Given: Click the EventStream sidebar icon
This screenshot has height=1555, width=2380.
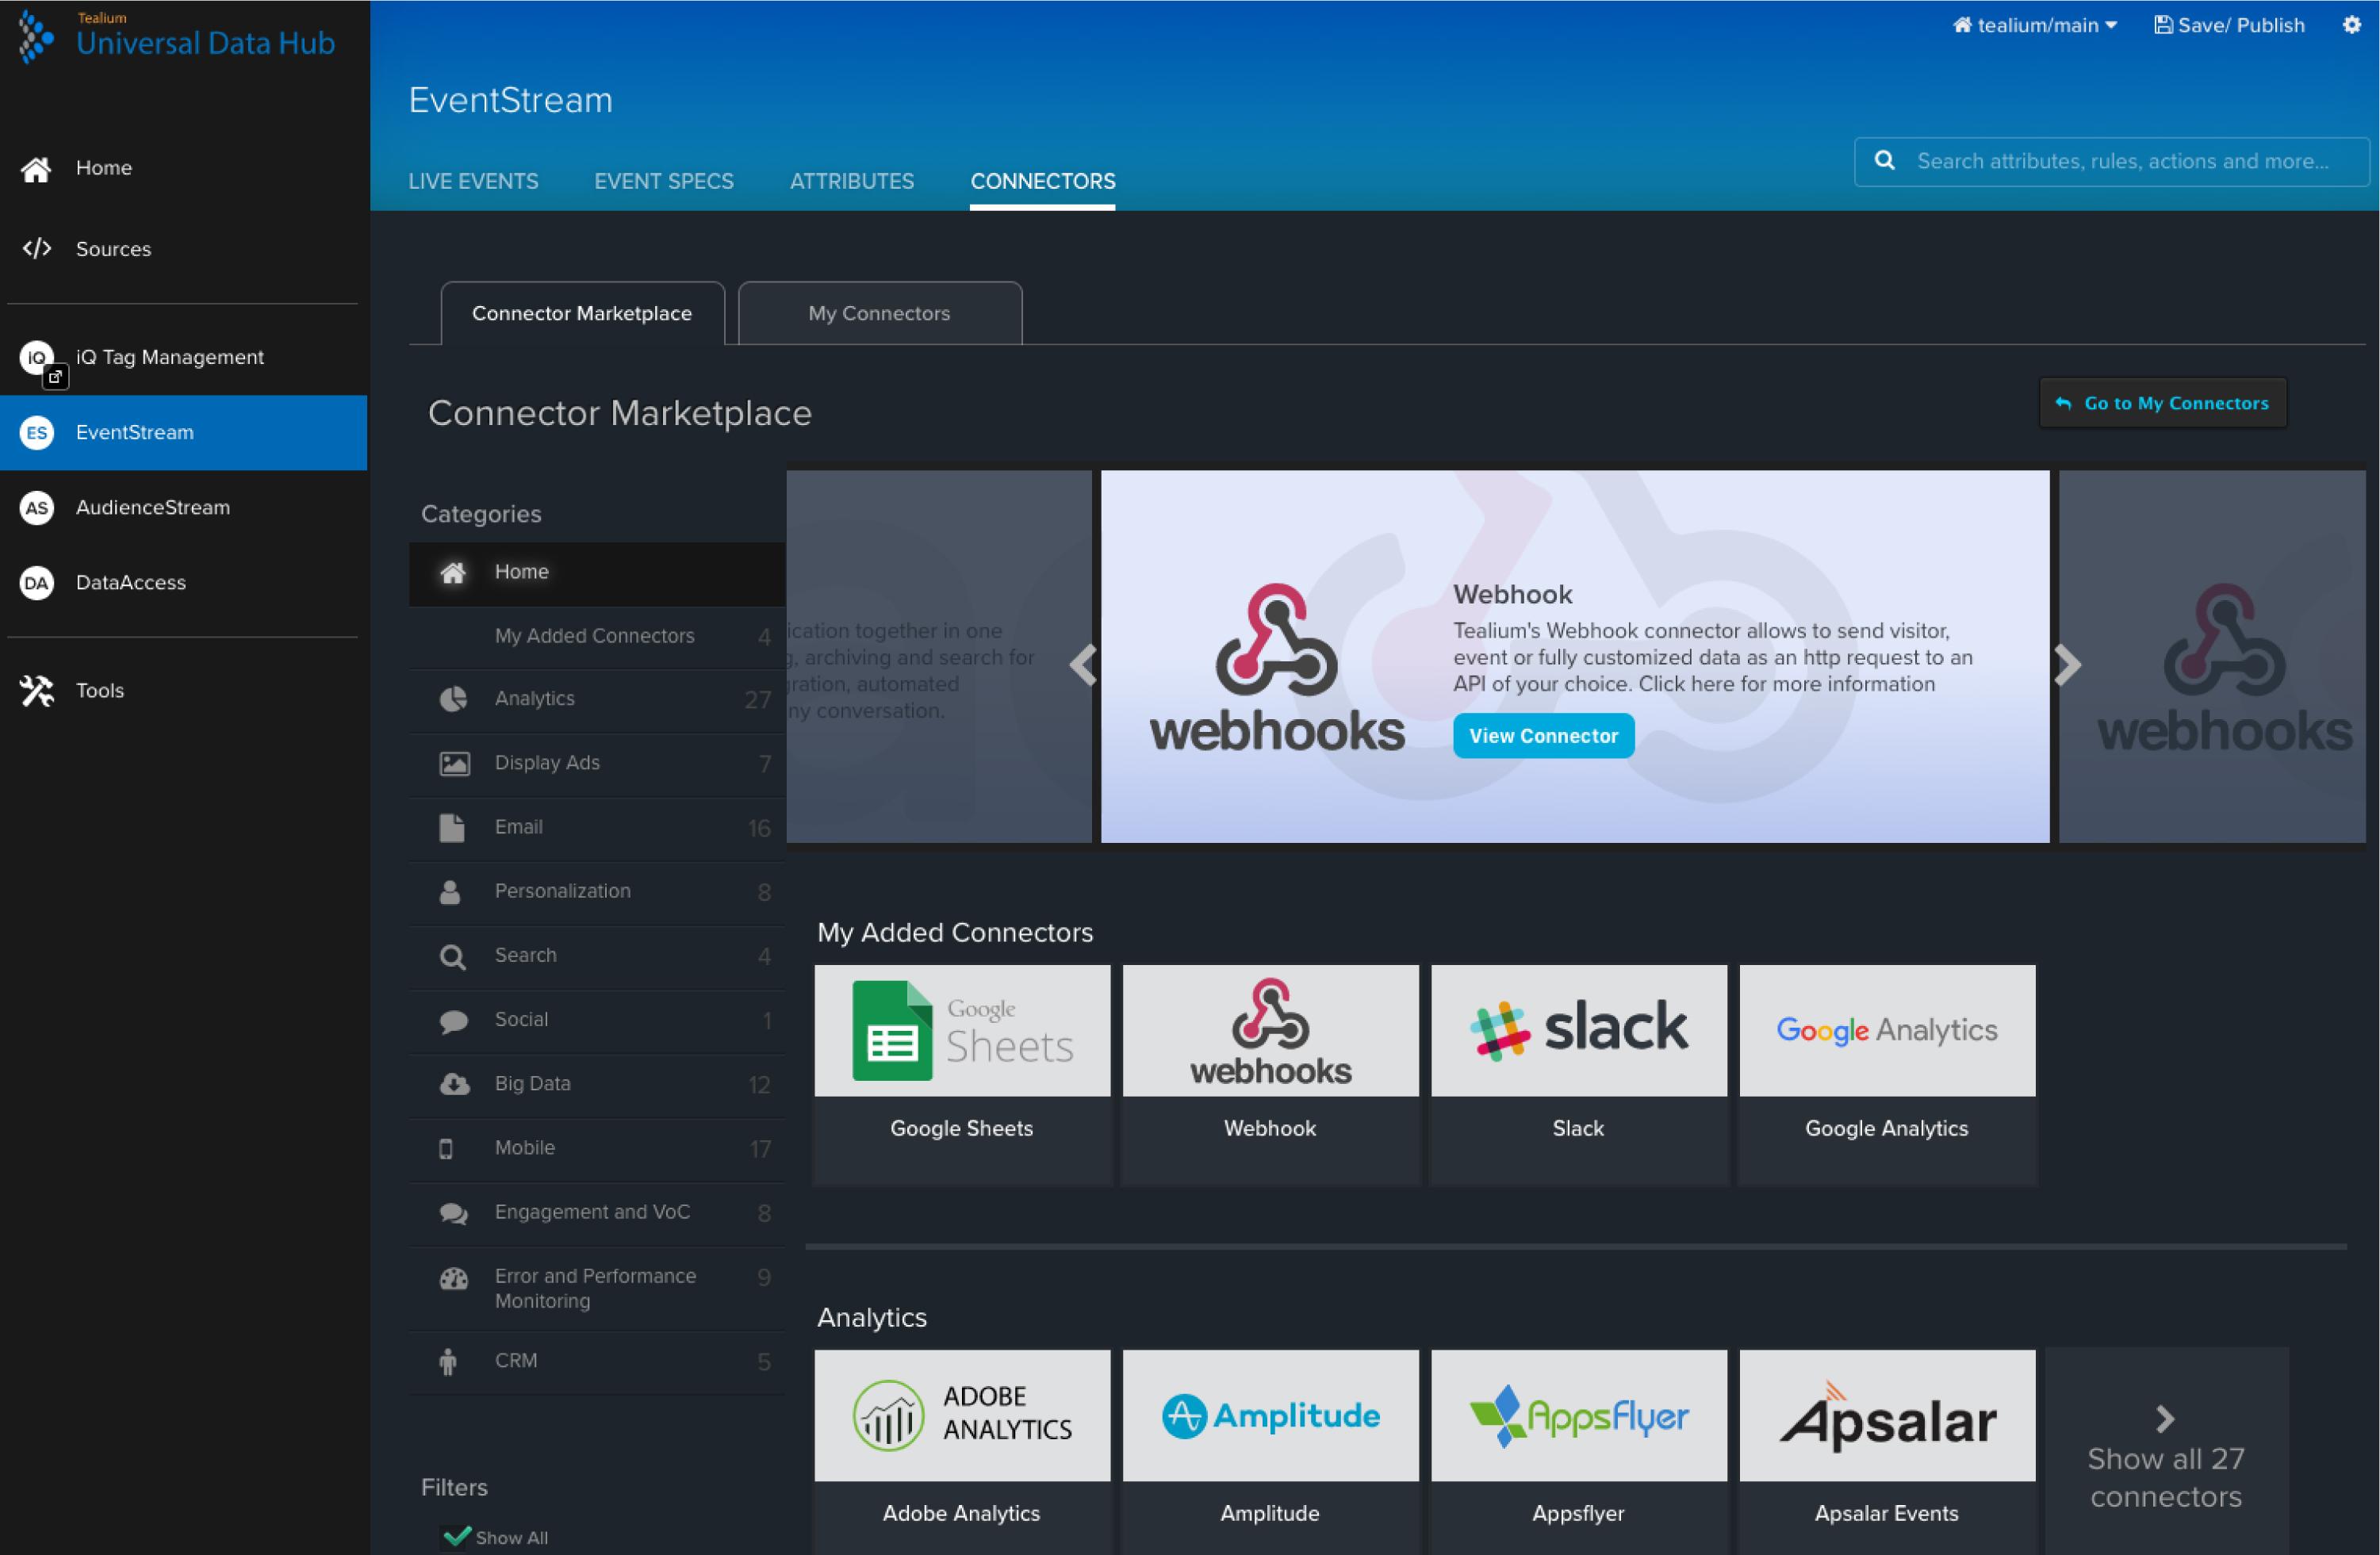Looking at the screenshot, I should pos(35,431).
